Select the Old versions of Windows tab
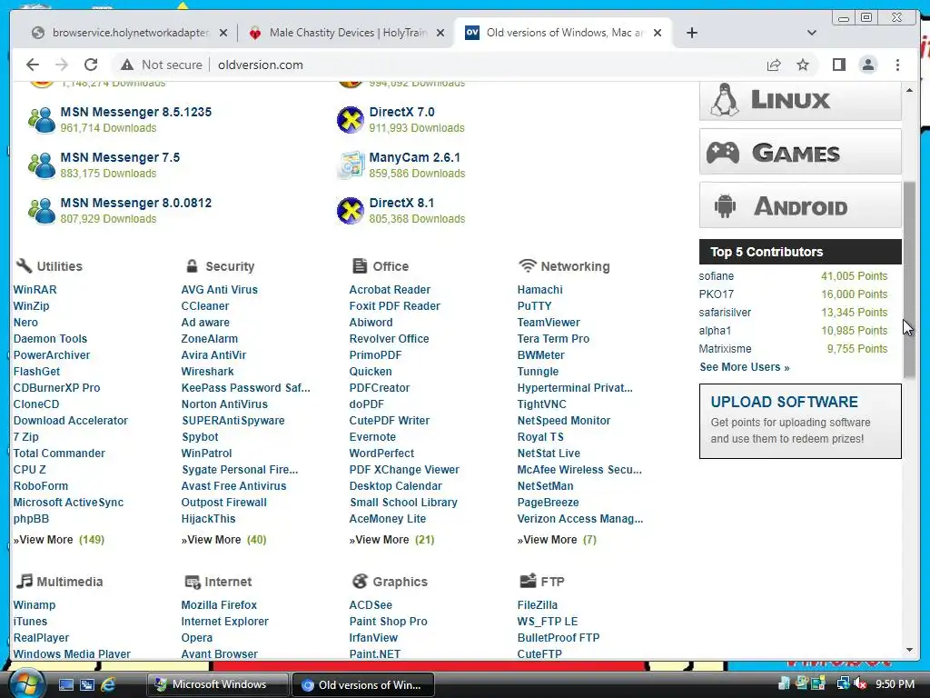This screenshot has width=930, height=698. [563, 33]
